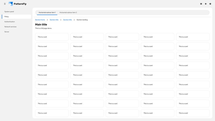This screenshot has height=121, width=215.
Task: Click the Main title heading
Action: pos(41,24)
